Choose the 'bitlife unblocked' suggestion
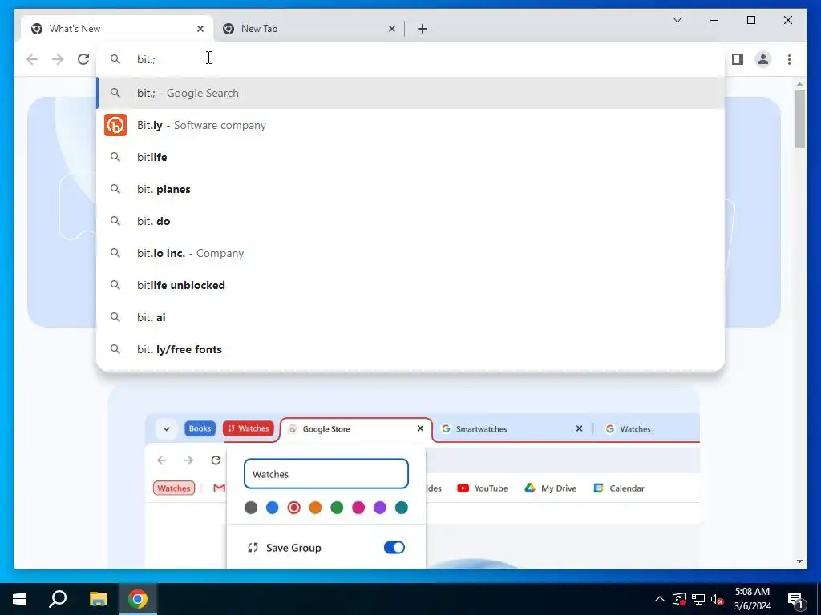The height and width of the screenshot is (615, 821). 410,285
